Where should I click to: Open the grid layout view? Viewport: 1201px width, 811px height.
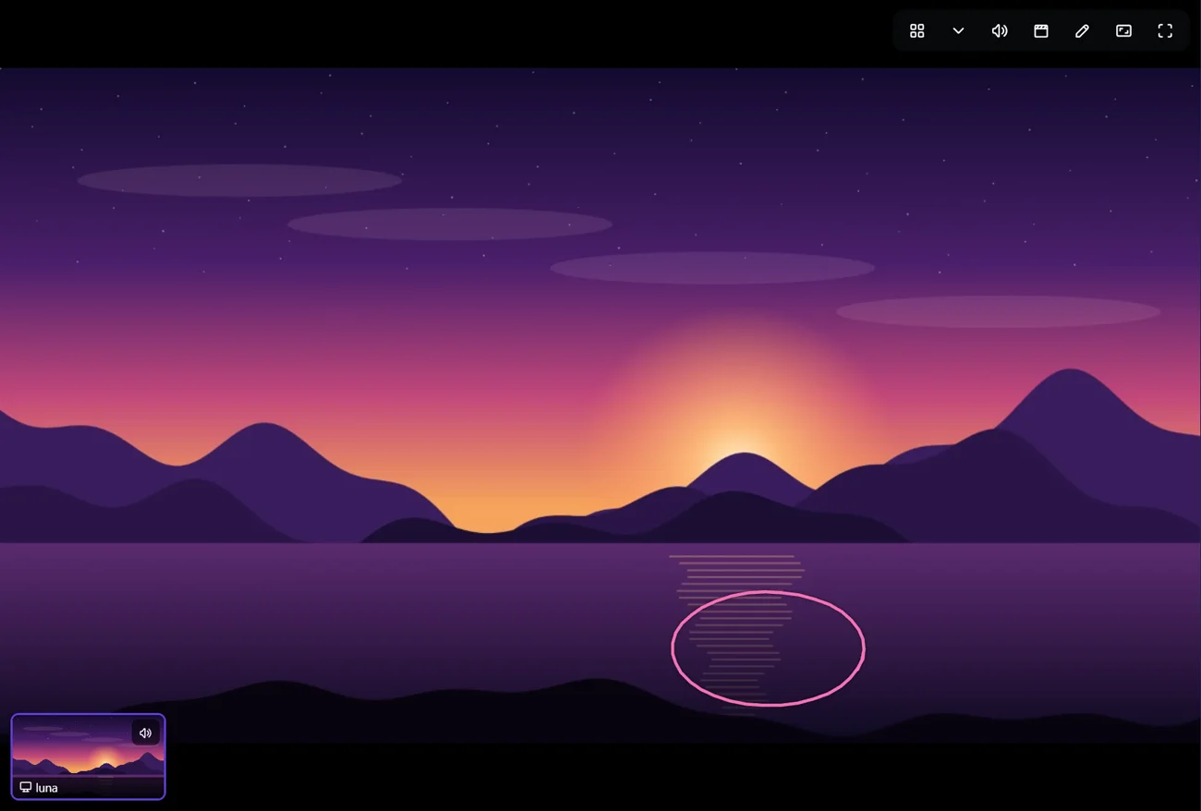[916, 31]
